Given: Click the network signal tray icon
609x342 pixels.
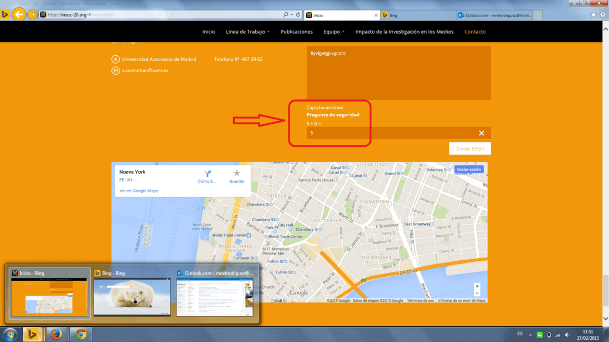Looking at the screenshot, I should pyautogui.click(x=558, y=335).
